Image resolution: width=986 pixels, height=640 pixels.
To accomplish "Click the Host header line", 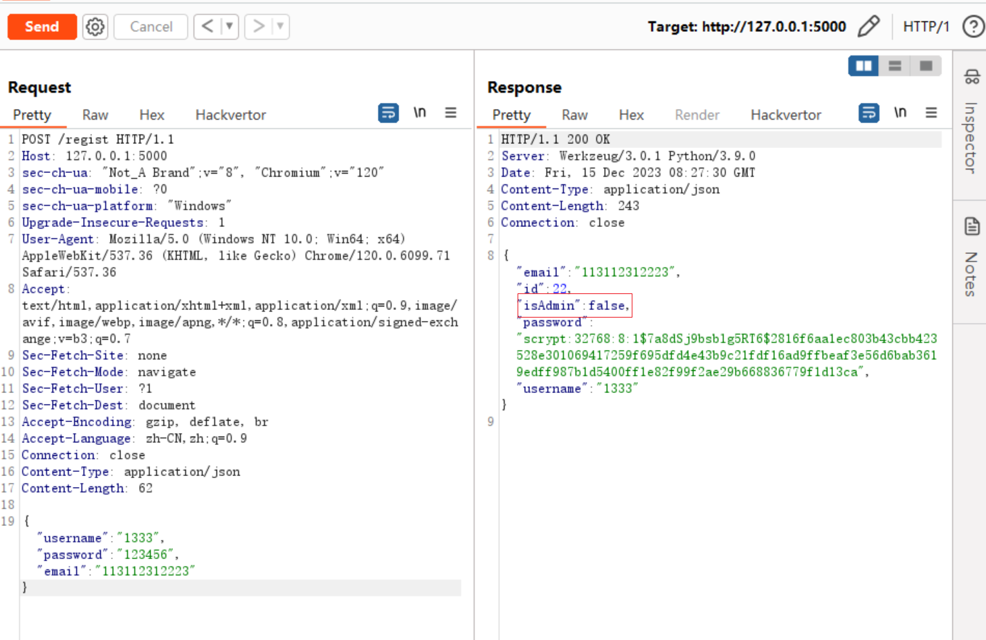I will [94, 156].
